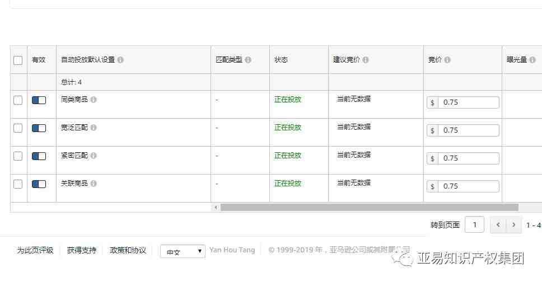The image size is (542, 282).
Task: Click info icon beside 匹配类型 header
Action: pos(248,60)
